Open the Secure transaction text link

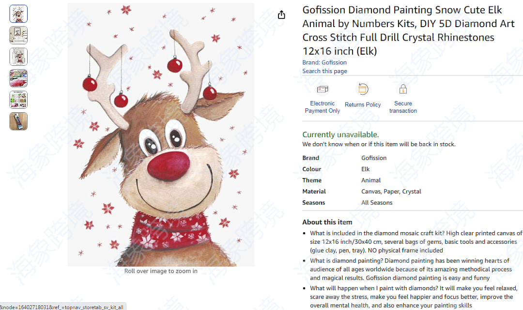pyautogui.click(x=403, y=107)
